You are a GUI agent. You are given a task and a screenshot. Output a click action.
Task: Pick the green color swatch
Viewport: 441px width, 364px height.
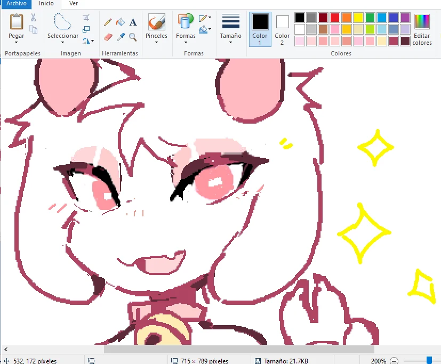370,18
